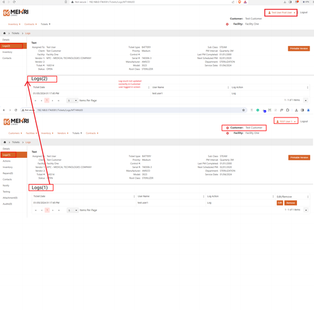Screen dimensions: 314x310
Task: Click the Brave rewards triangle icon
Action: coord(245,2)
